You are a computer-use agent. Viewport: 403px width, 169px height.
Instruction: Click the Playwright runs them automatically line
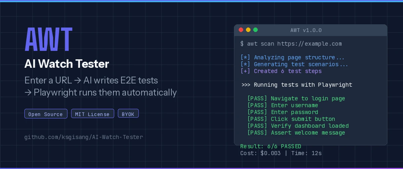(100, 93)
